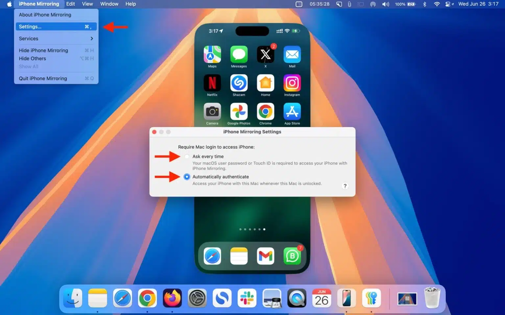Screen dimensions: 505x315
Task: Open the App Store on iPhone
Action: 292,112
